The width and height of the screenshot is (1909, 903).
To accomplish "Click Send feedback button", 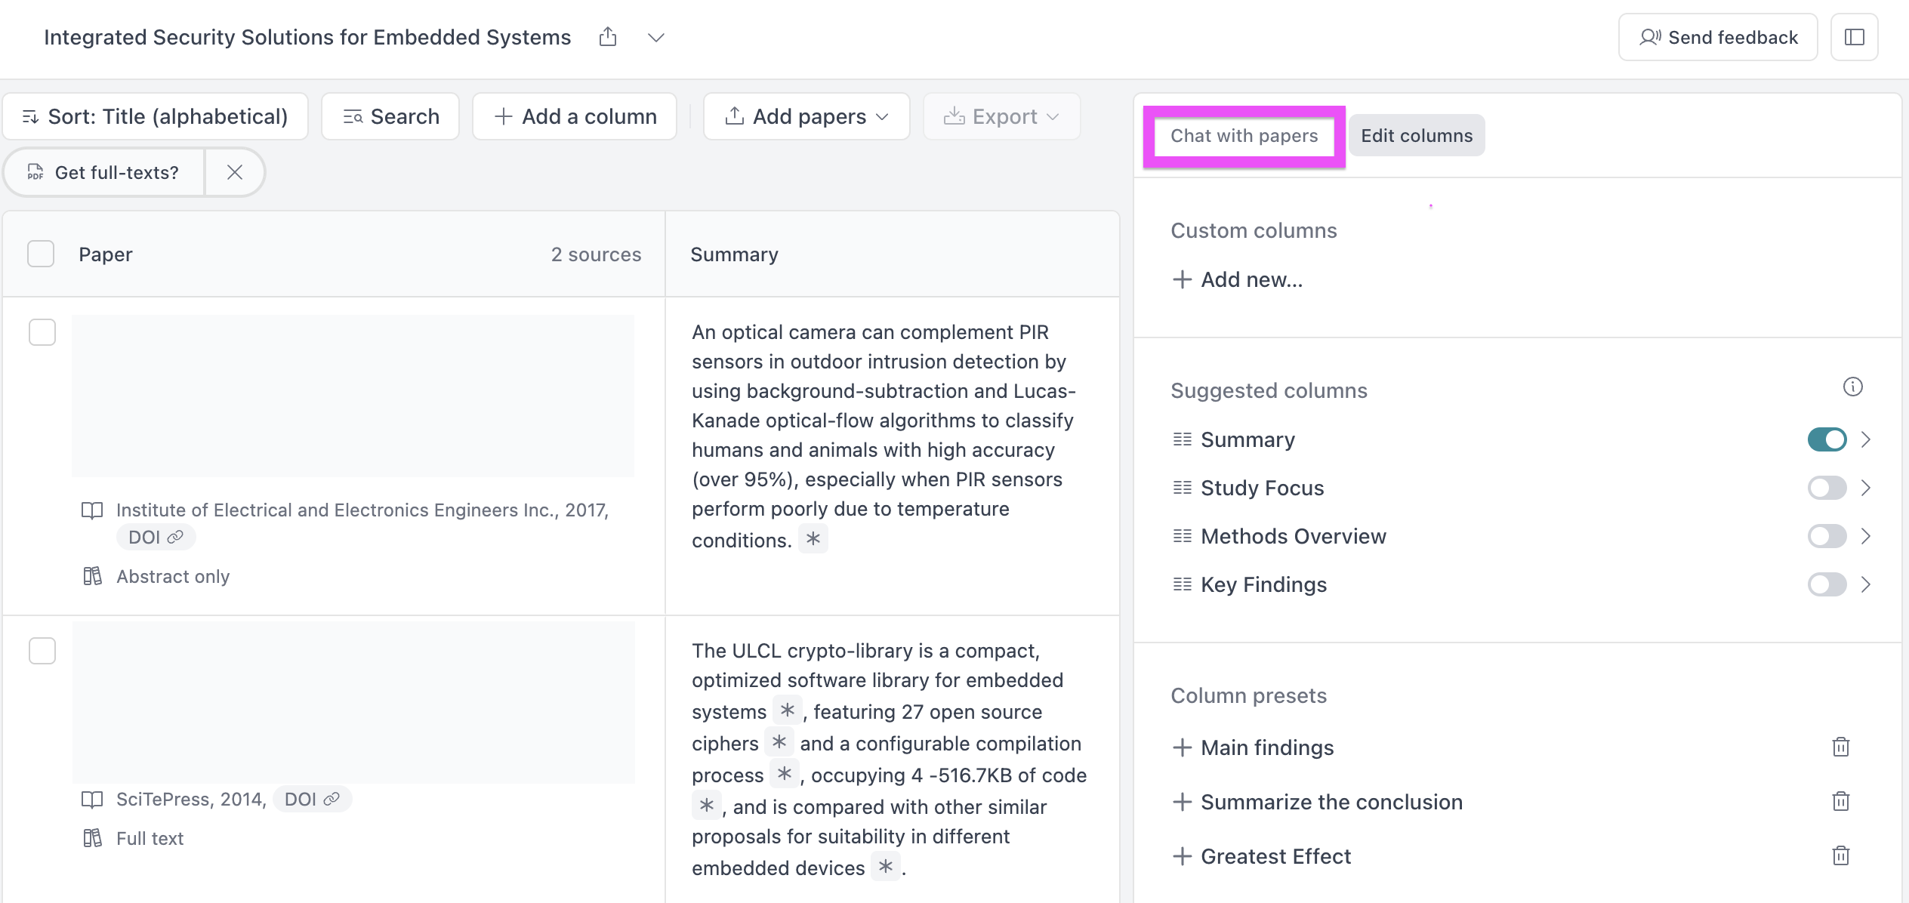I will (x=1717, y=37).
